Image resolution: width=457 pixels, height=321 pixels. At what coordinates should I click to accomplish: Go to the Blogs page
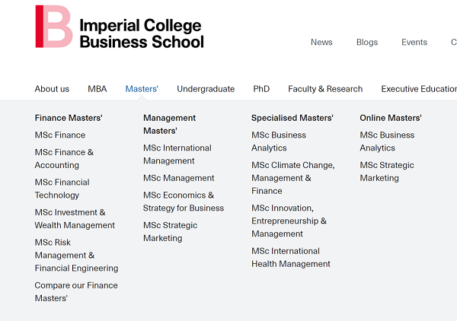click(367, 43)
